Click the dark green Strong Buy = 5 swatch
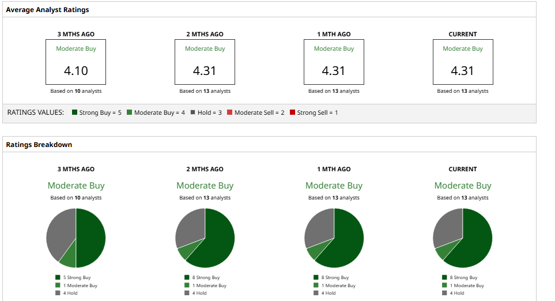555x301 pixels. point(75,112)
